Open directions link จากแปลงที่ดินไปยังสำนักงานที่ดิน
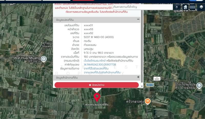Screen dimensions: 205x119 coord(102,73)
